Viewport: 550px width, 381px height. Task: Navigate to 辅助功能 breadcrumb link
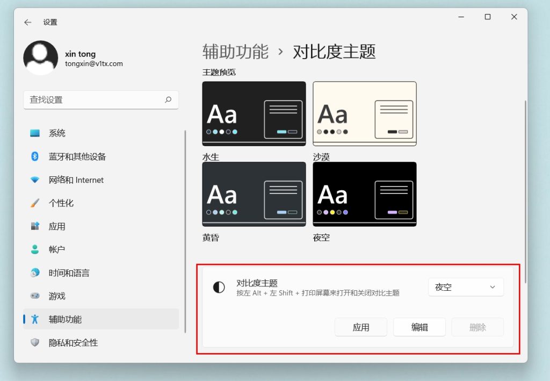[235, 52]
